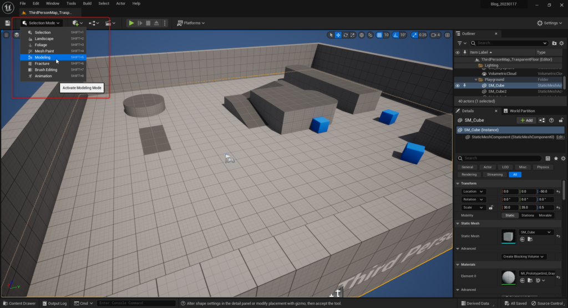
Task: Open viewport layout maximize icon
Action: (448, 35)
